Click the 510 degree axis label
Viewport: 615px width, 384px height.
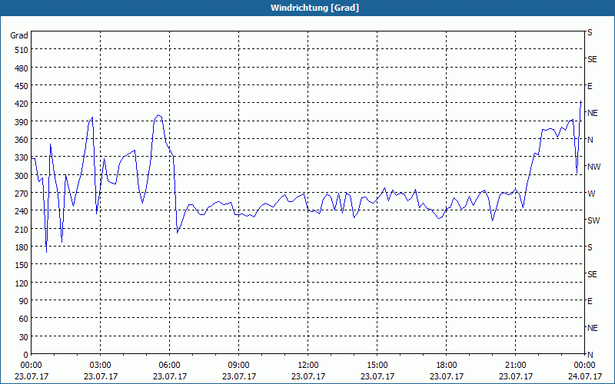22,50
